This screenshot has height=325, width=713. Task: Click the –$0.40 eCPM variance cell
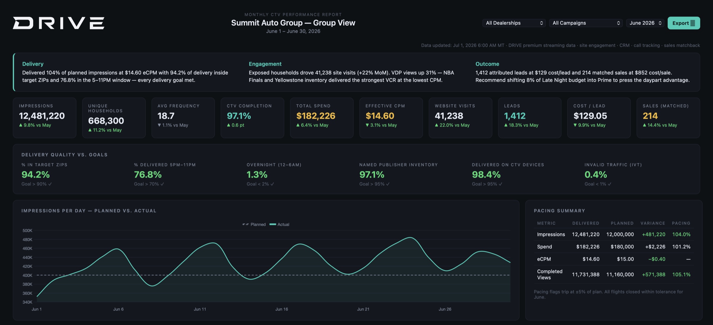coord(657,259)
